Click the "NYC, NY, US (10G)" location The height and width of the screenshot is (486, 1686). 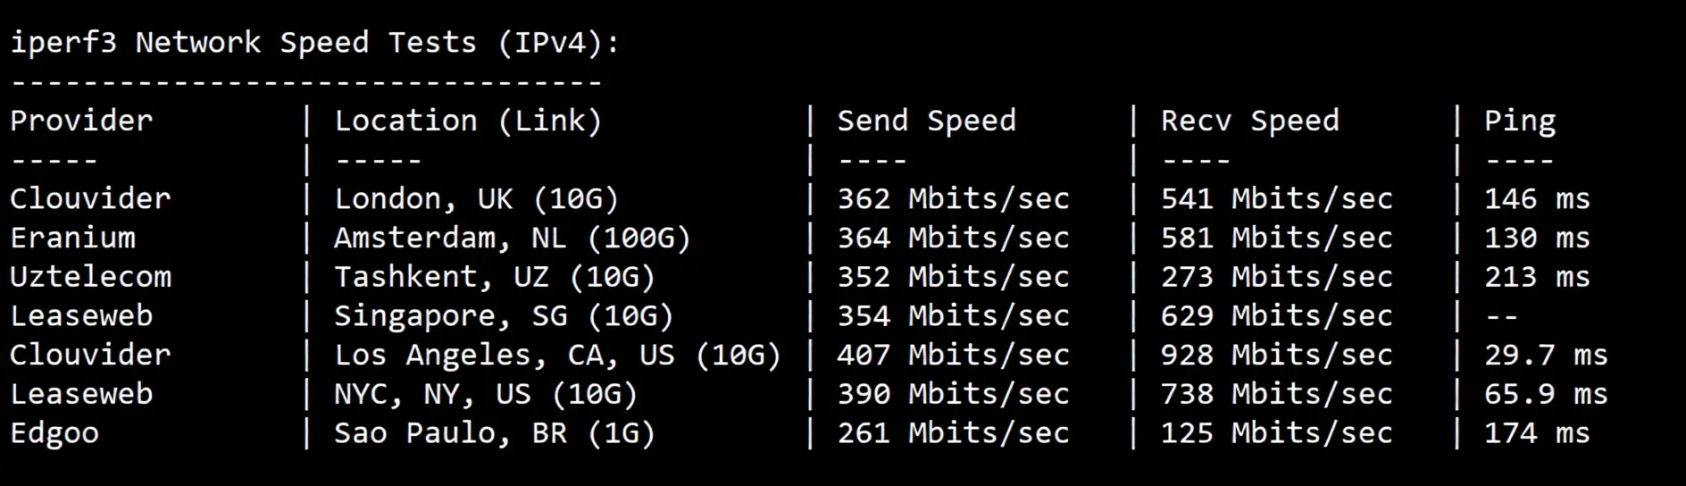click(x=485, y=394)
